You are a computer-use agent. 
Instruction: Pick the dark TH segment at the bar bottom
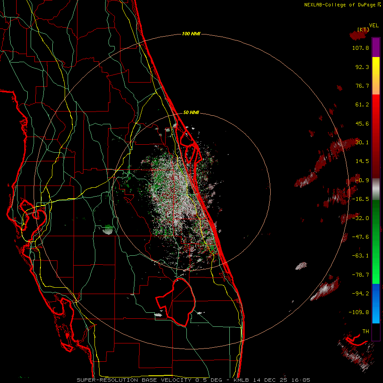[376, 332]
